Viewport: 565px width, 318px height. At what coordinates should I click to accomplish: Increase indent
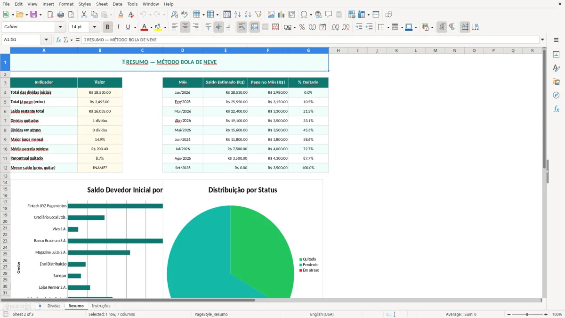coord(359,27)
